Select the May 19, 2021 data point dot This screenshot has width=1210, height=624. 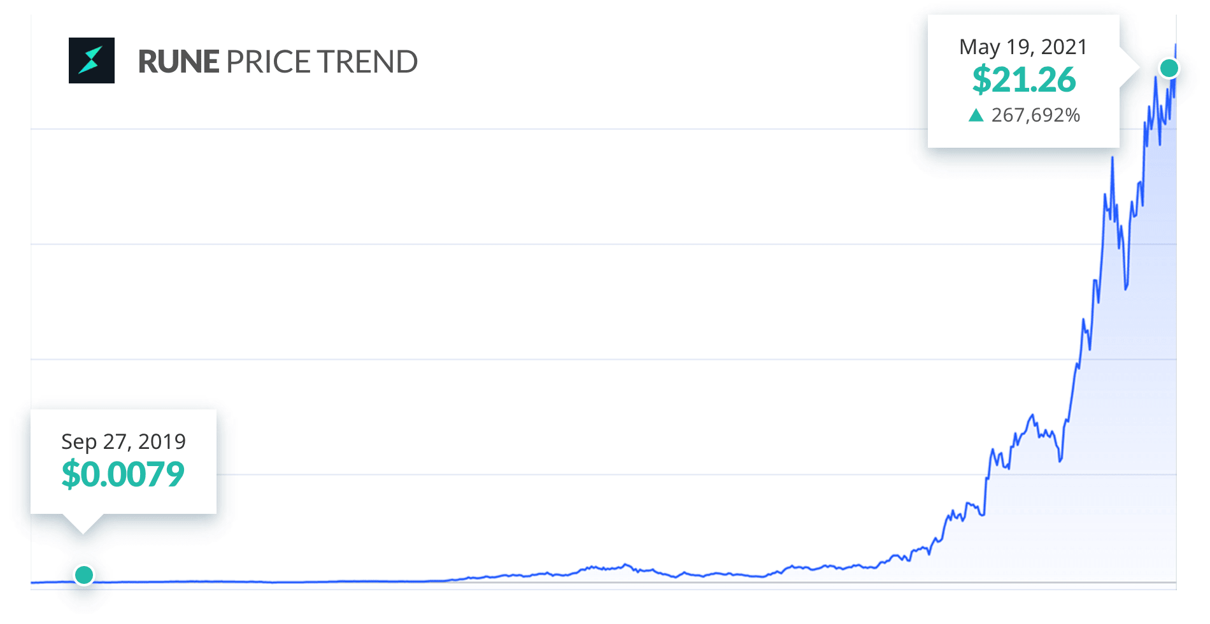click(1169, 68)
